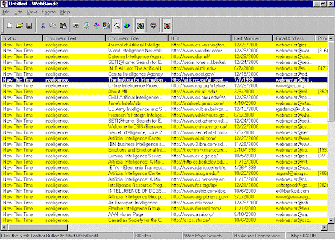This screenshot has height=241, width=336.
Task: Open the Engine menu
Action: [48, 12]
